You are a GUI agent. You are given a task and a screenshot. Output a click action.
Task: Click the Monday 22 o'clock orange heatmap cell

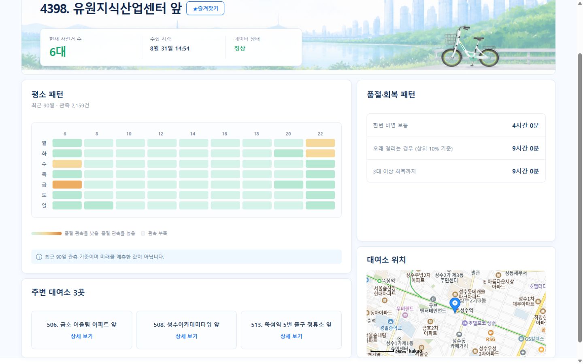[320, 143]
